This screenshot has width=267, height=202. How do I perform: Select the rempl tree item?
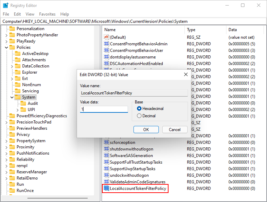[x=22, y=166]
